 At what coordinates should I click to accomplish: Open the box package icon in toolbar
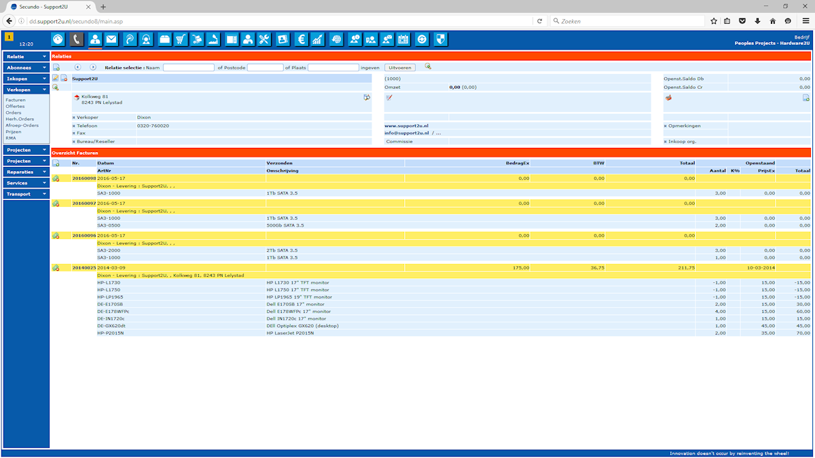click(x=164, y=39)
